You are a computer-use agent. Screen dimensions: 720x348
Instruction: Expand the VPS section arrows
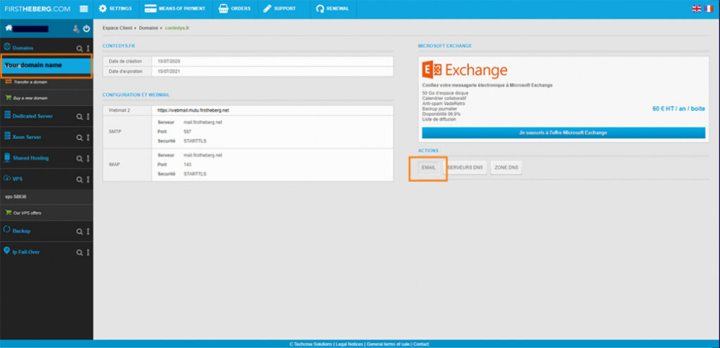pyautogui.click(x=88, y=179)
